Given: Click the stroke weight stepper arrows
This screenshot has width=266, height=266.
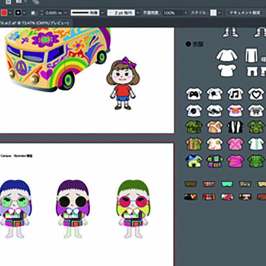Looking at the screenshot, I should click(42, 13).
